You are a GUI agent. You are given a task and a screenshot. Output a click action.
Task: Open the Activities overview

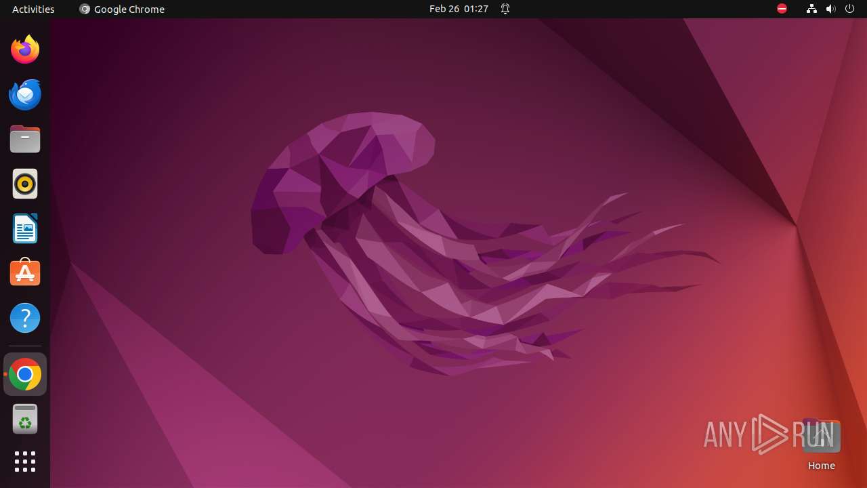pos(33,9)
